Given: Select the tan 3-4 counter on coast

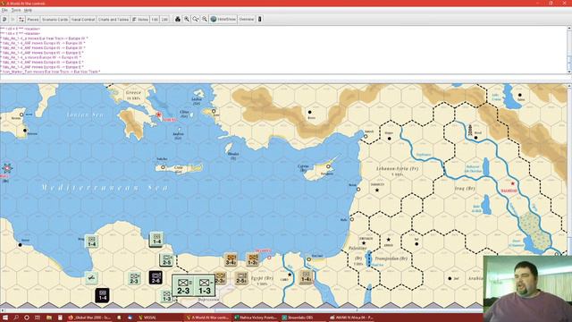Looking at the screenshot, I should [231, 259].
